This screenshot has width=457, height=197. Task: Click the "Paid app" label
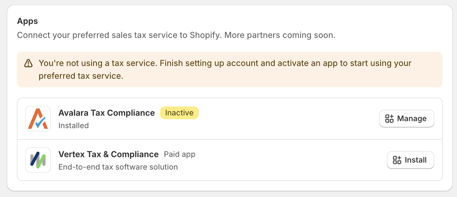click(x=179, y=154)
